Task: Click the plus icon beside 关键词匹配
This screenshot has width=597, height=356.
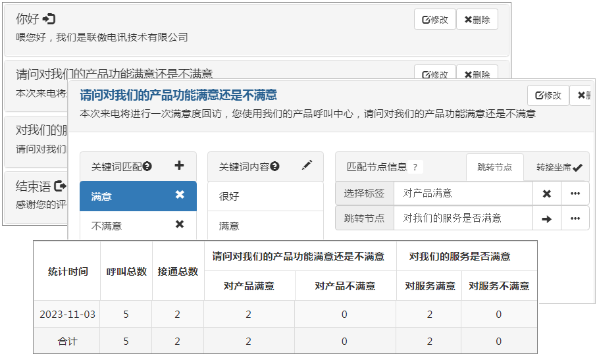Action: [179, 166]
